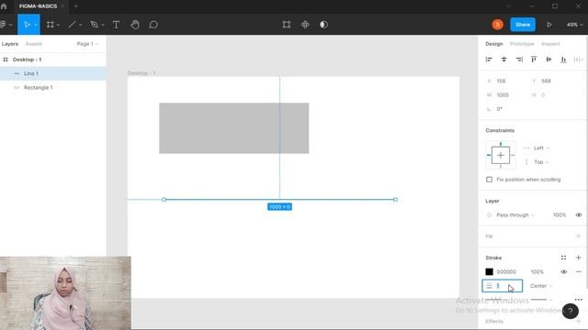Click the layer opacity 100% field
This screenshot has width=588, height=330.
(560, 215)
